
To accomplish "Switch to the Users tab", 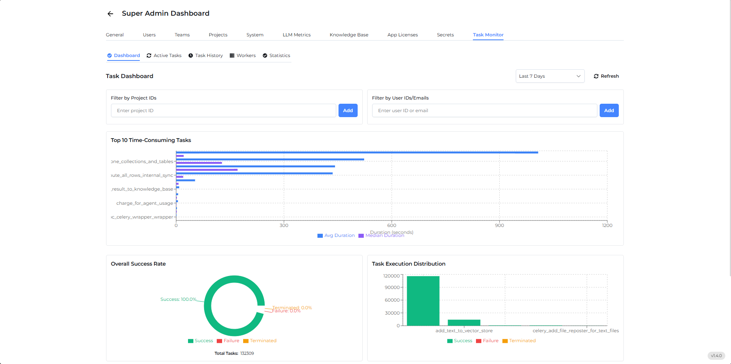I will click(149, 35).
